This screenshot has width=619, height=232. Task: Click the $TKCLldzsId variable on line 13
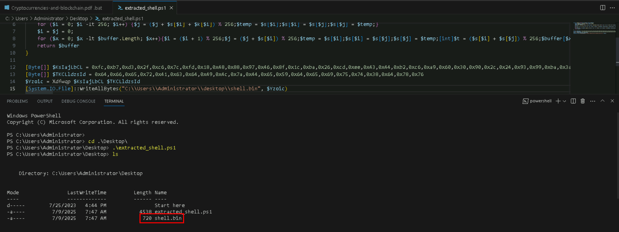point(69,74)
